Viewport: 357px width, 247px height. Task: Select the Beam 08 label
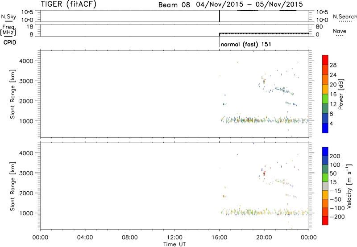click(174, 5)
